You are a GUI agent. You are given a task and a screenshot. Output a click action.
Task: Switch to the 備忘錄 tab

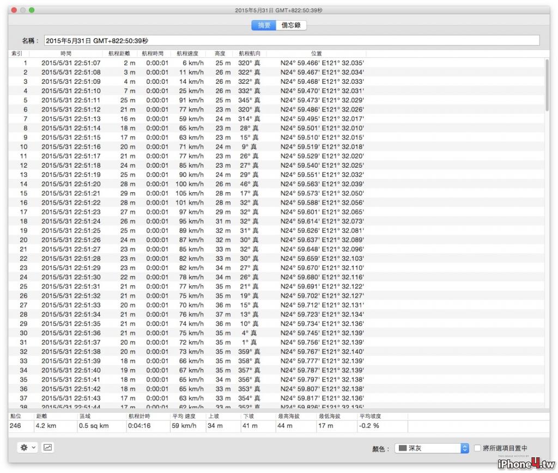(x=291, y=25)
